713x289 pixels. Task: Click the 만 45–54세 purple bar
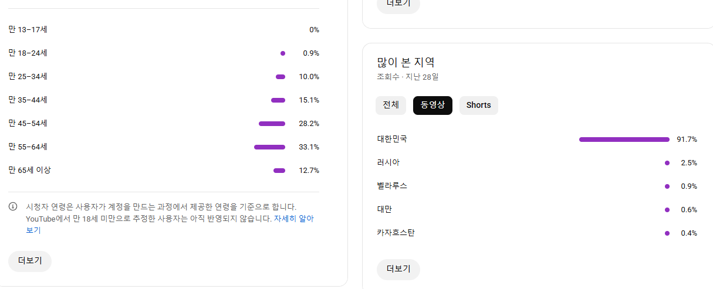[272, 124]
